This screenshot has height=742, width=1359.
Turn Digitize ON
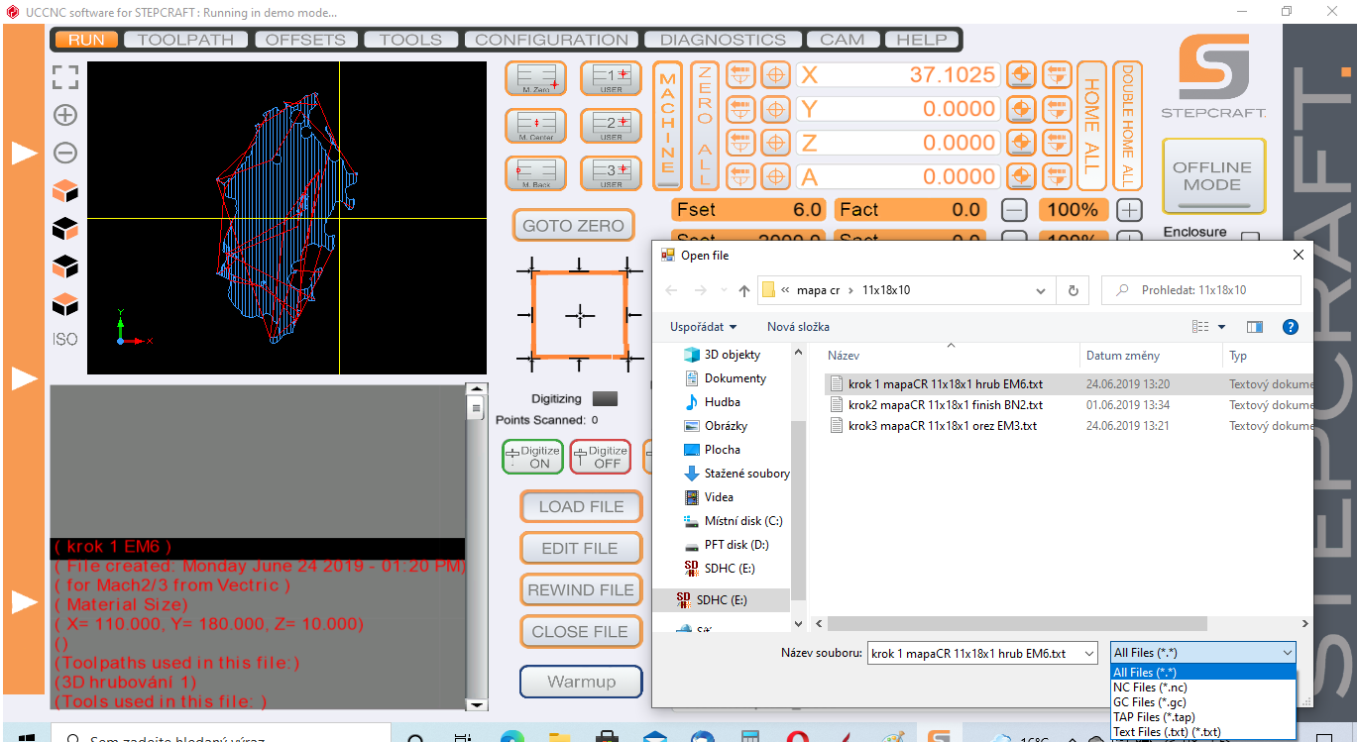pos(532,457)
